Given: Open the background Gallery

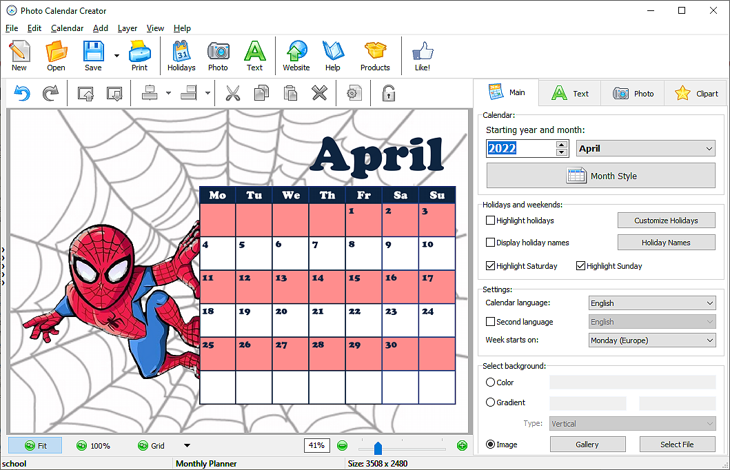Looking at the screenshot, I should tap(587, 445).
